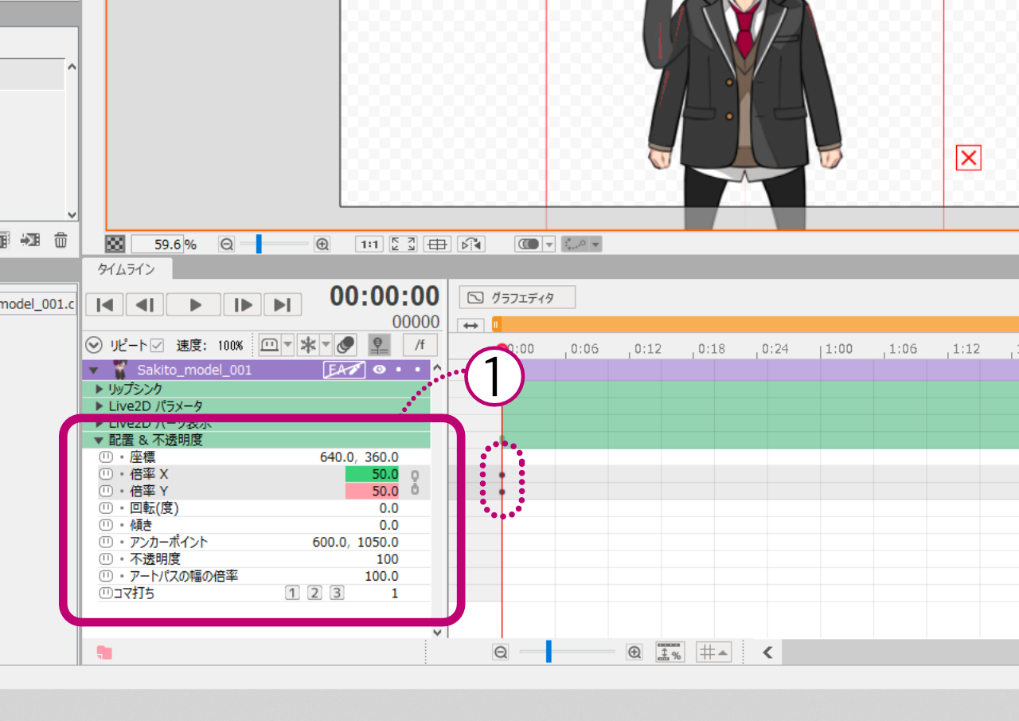Click keyframe icon for 傾き row
Screen dimensions: 1019x721
pos(105,525)
